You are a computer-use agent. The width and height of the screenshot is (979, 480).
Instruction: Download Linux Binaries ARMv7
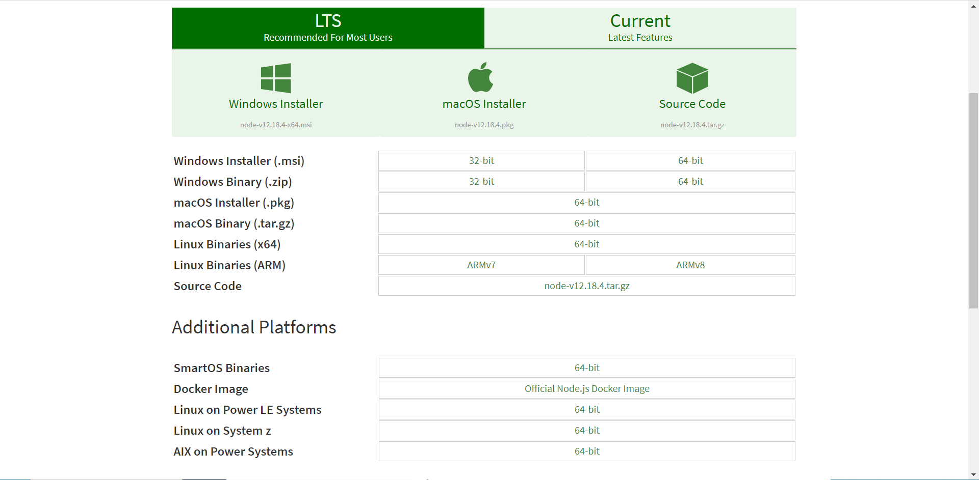coord(481,265)
